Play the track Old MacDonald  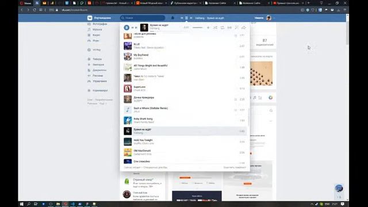[185, 152]
